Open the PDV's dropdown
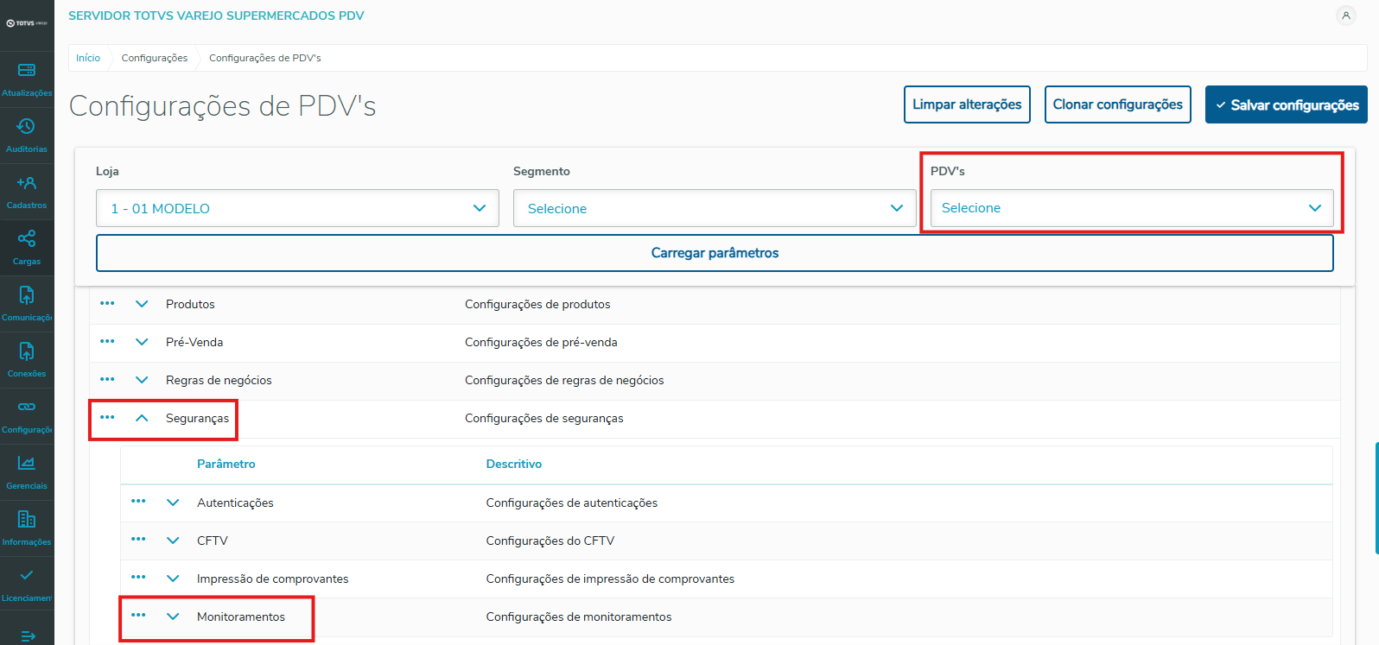 pos(1131,208)
